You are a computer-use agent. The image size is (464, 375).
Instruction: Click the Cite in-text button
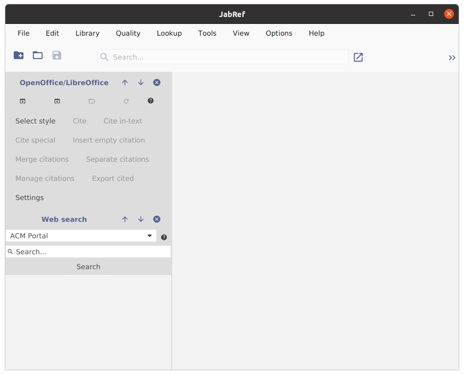[x=123, y=121]
